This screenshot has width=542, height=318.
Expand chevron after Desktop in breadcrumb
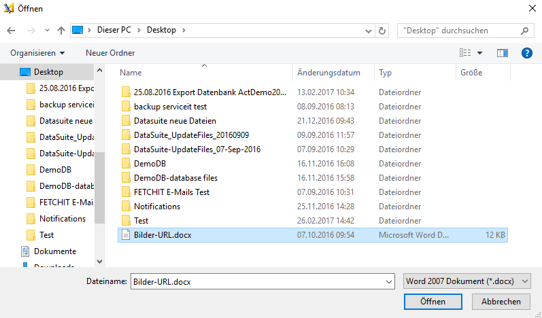184,30
